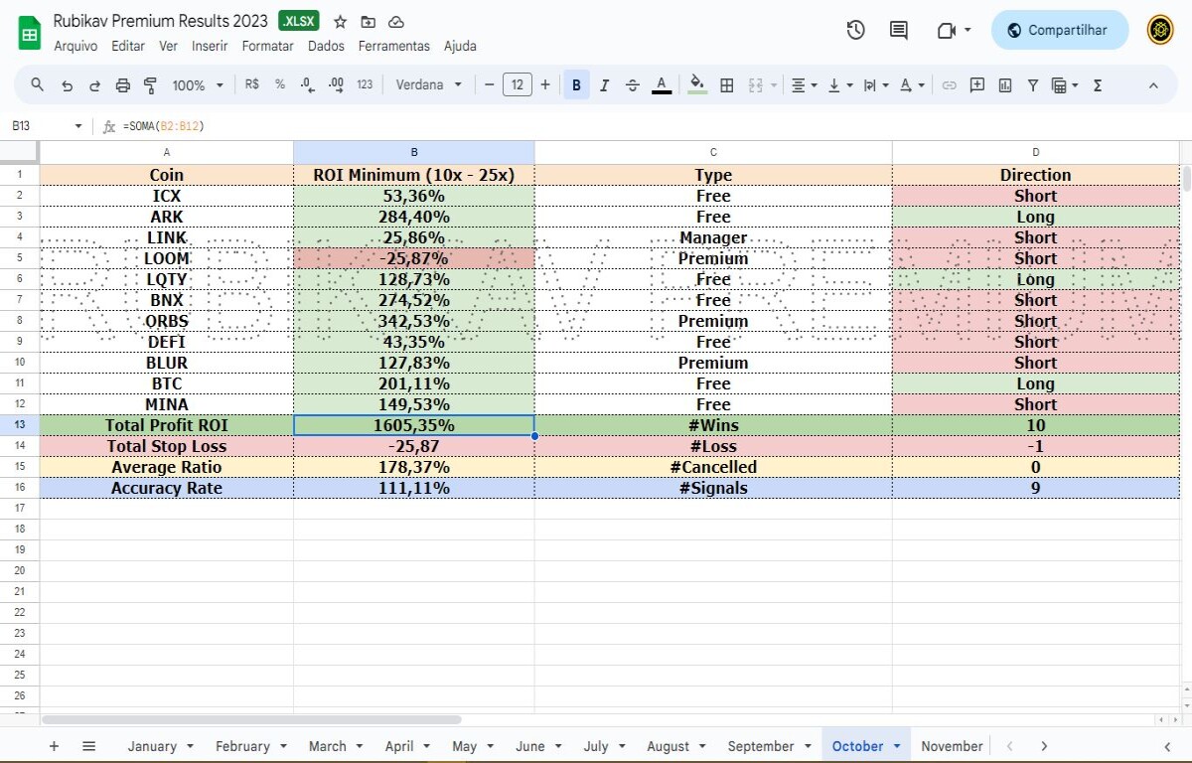Create a filter with funnel icon
The width and height of the screenshot is (1192, 763).
click(x=1033, y=85)
